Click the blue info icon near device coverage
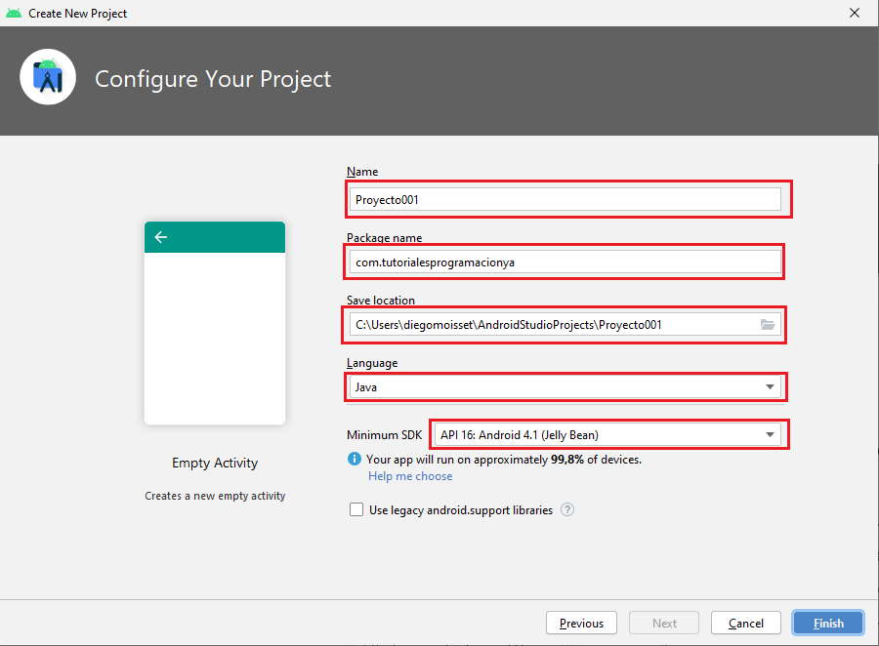 (x=355, y=459)
